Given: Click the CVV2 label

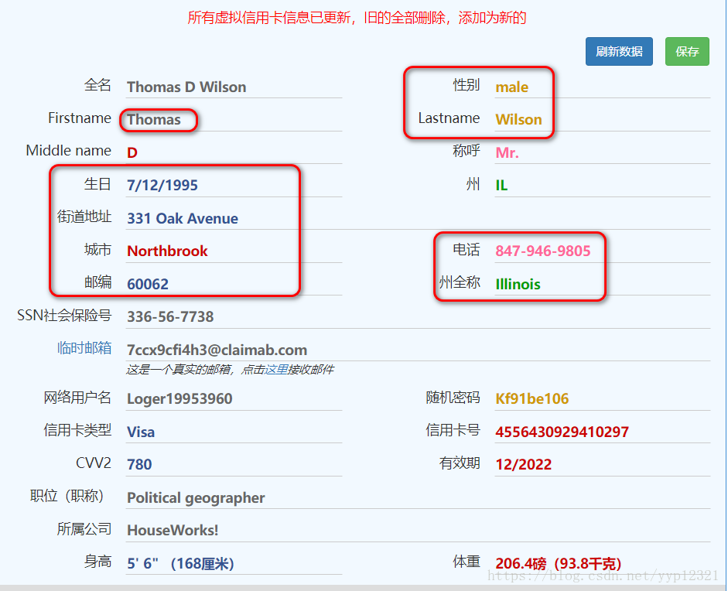Looking at the screenshot, I should (x=94, y=463).
